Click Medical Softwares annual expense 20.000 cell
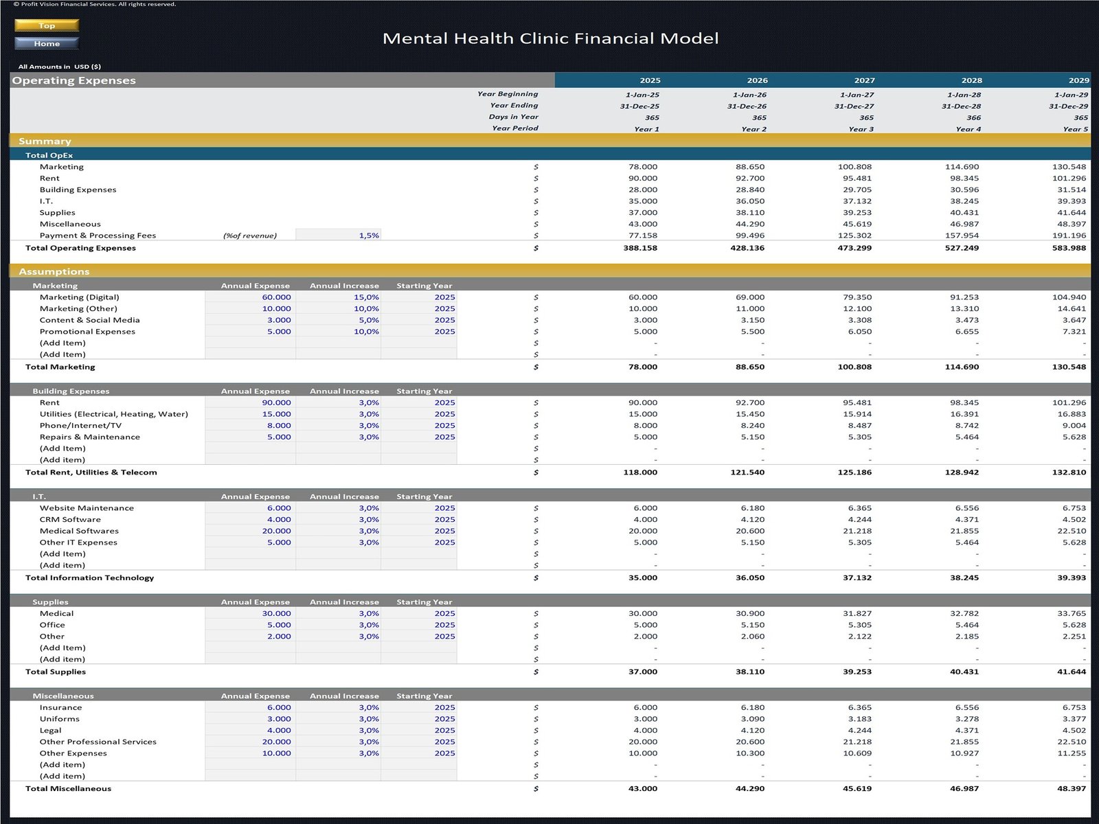The height and width of the screenshot is (824, 1099). tap(251, 531)
